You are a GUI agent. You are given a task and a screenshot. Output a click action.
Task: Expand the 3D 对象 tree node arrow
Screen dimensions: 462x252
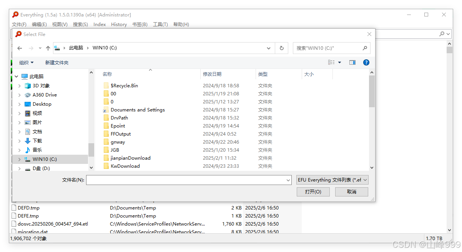tap(20, 86)
